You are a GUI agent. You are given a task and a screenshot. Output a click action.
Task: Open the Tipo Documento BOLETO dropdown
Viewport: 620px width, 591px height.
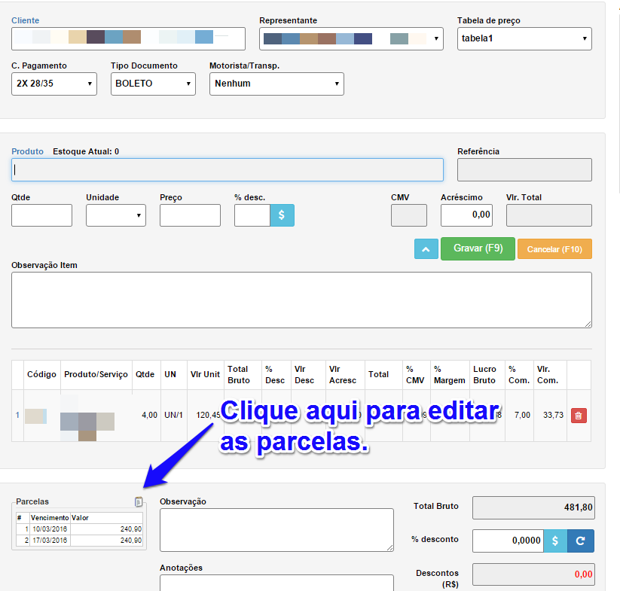(x=153, y=84)
